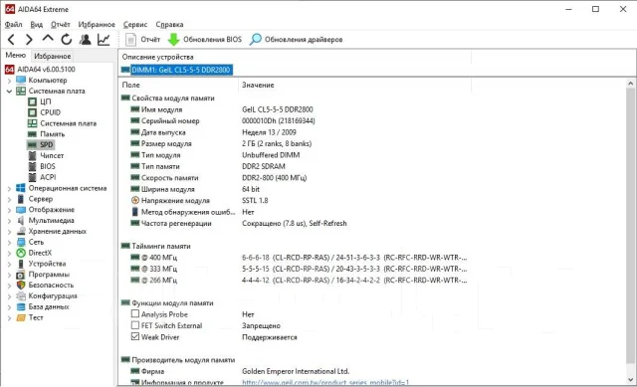The height and width of the screenshot is (387, 637).
Task: Open the Сервис menu
Action: (135, 24)
